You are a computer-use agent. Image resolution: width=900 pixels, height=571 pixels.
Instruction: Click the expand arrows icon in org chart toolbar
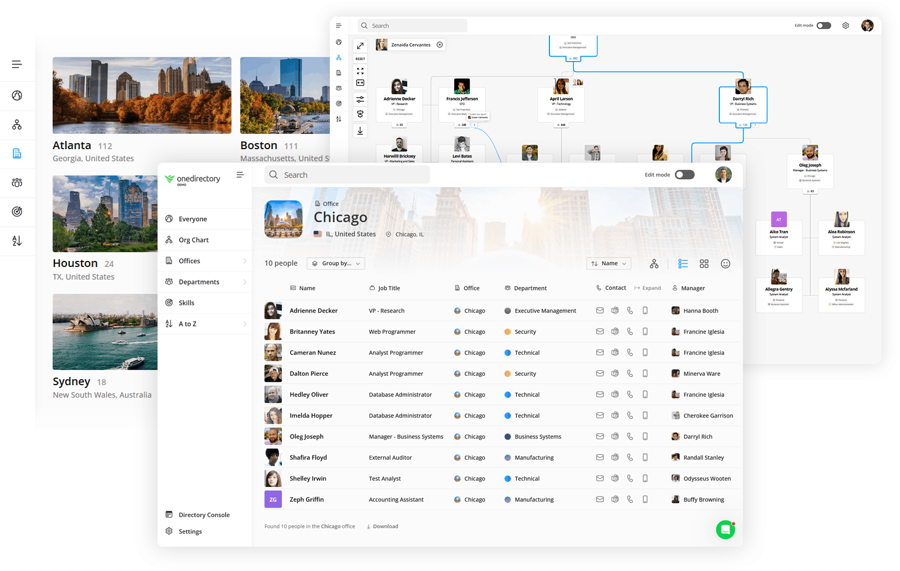pos(360,46)
